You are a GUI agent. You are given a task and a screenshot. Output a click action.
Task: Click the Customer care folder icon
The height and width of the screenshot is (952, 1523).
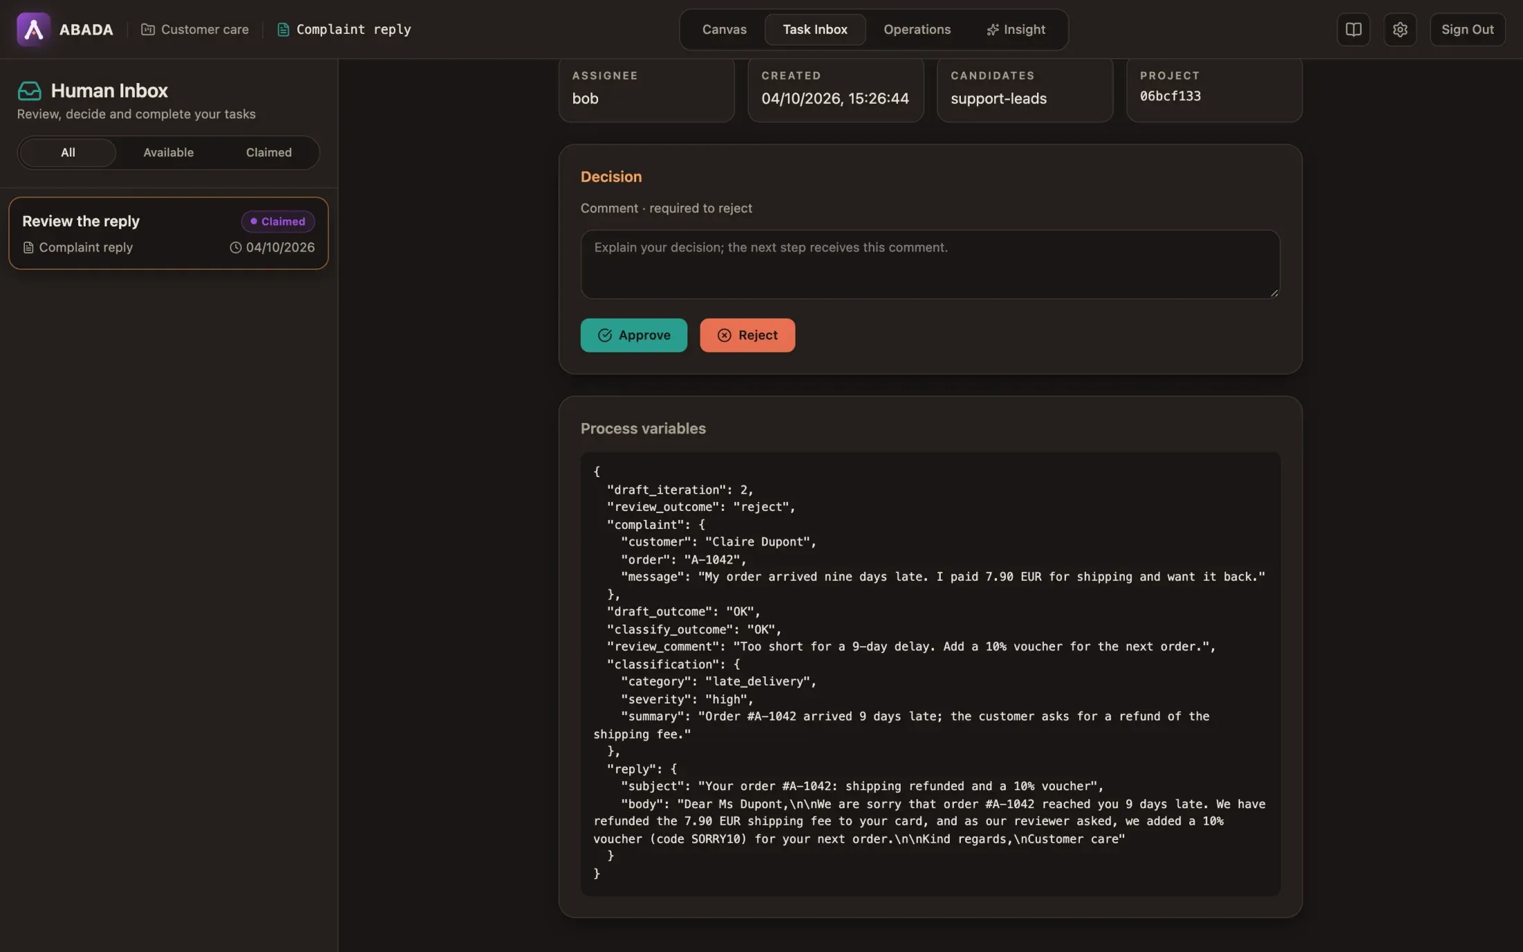click(147, 29)
